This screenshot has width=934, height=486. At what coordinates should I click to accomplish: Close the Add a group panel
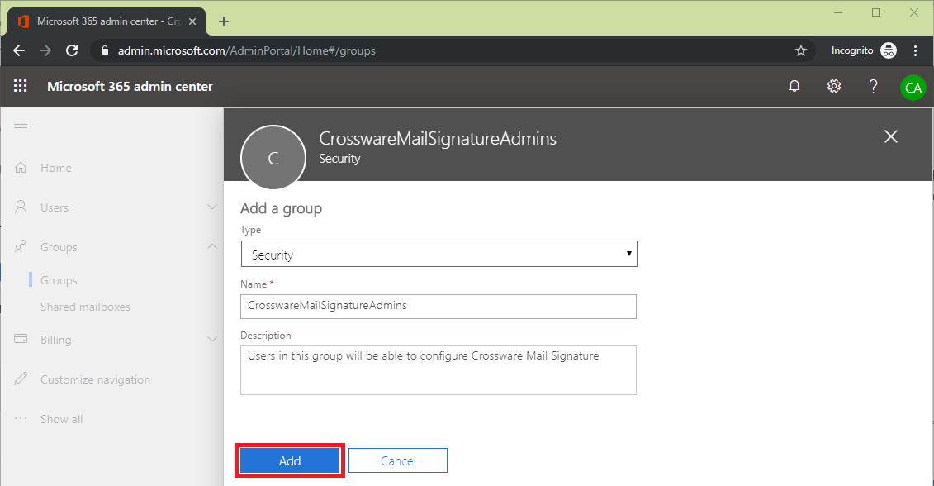[x=891, y=136]
